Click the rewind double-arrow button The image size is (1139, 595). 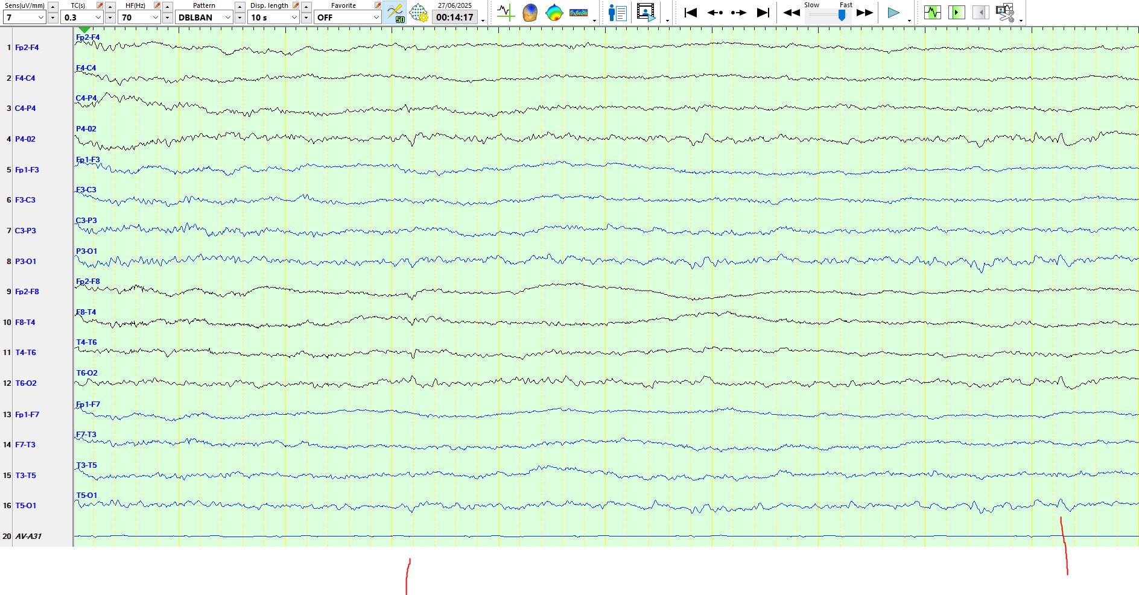(792, 13)
